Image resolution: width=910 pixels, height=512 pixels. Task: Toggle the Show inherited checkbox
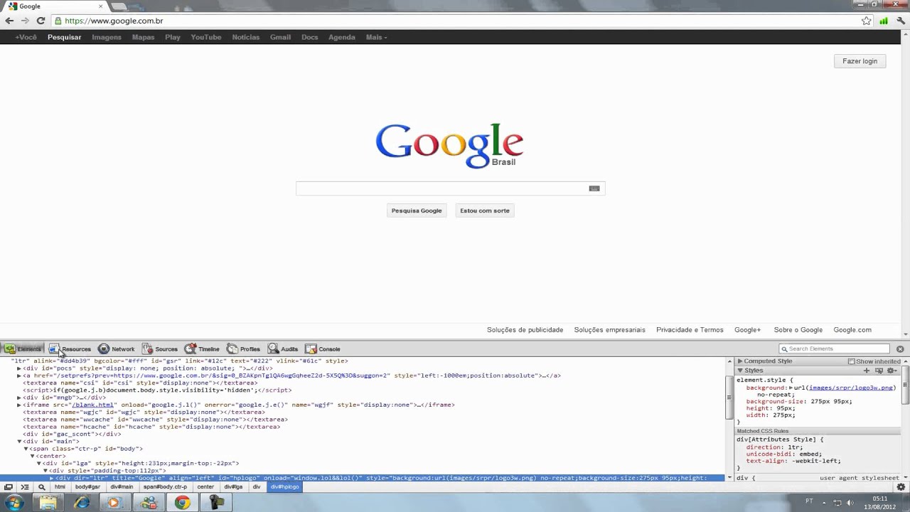[x=851, y=361]
